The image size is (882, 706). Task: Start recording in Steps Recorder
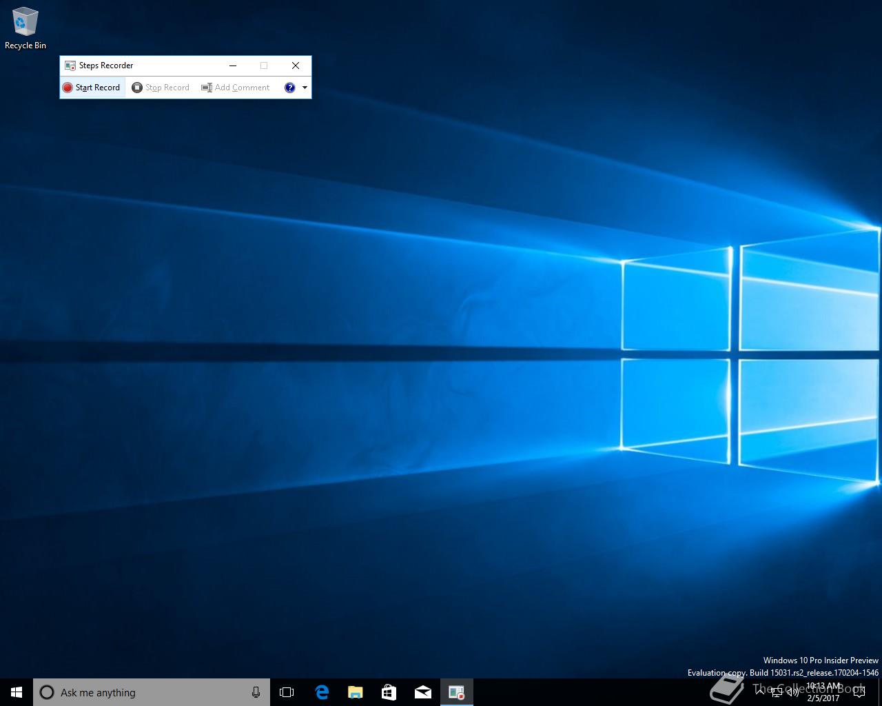click(92, 88)
